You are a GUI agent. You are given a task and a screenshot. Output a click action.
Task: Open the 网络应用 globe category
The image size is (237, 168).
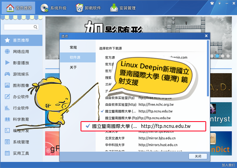(x=21, y=52)
